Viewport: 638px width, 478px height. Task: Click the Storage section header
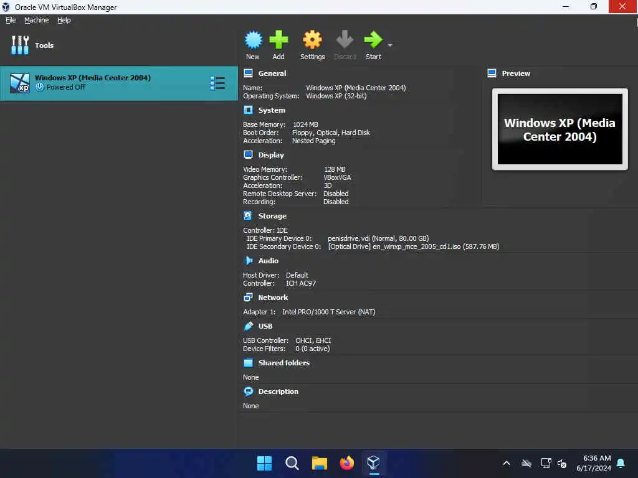tap(272, 216)
